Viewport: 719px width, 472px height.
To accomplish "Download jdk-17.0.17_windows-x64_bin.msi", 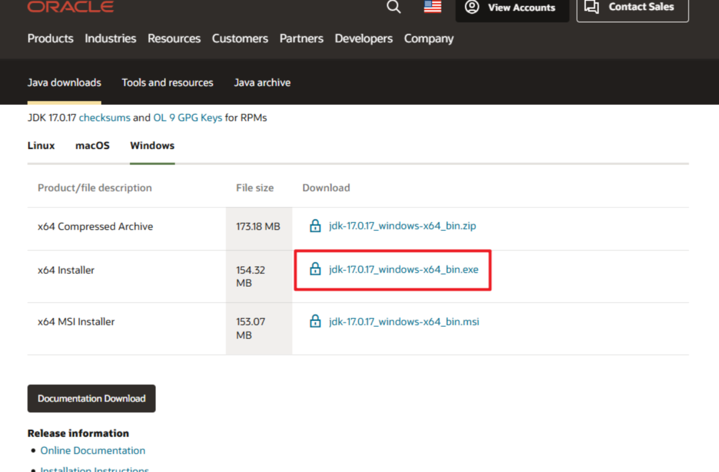I will [404, 322].
